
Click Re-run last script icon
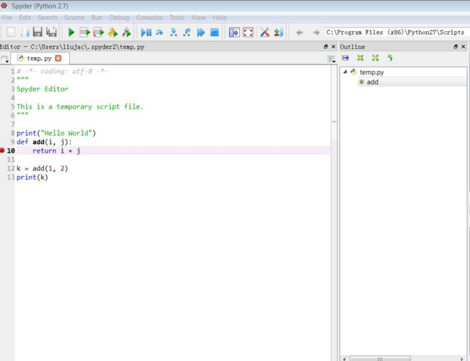(126, 32)
